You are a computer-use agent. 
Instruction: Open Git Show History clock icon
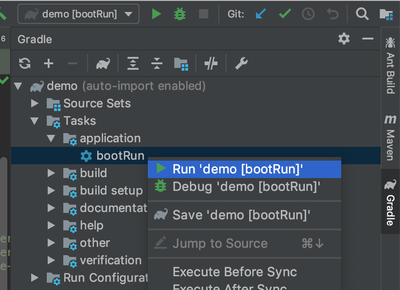308,14
